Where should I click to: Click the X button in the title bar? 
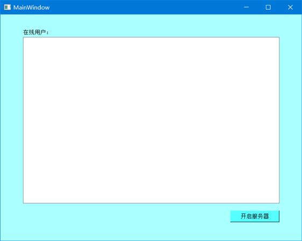(290, 7)
